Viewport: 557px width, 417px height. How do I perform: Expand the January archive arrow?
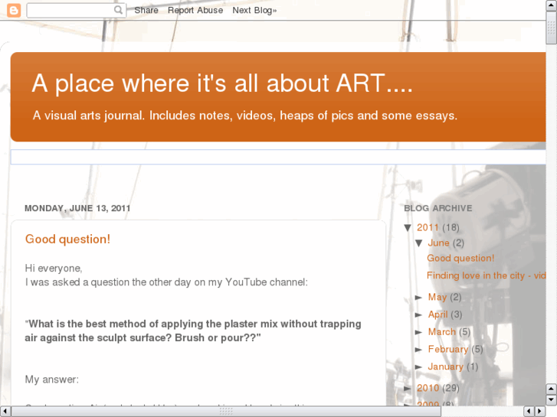419,367
